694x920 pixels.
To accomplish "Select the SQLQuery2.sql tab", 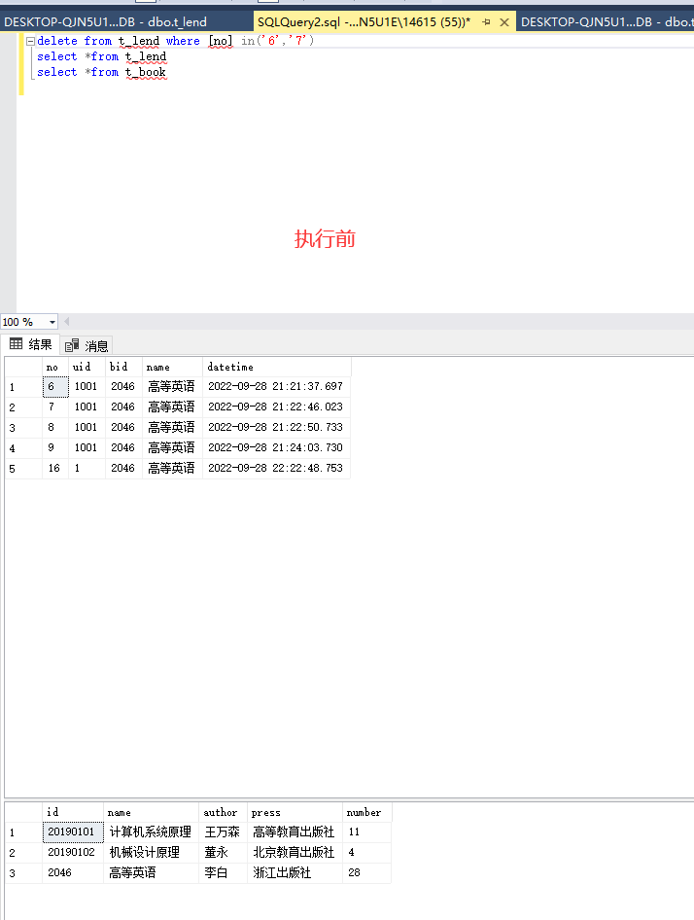I will click(364, 22).
